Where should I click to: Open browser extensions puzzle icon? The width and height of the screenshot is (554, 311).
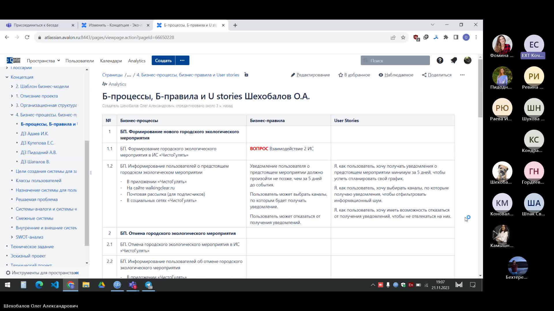pyautogui.click(x=446, y=37)
